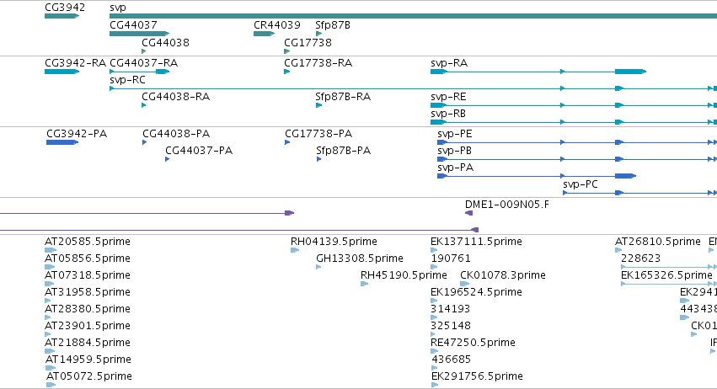Select EST RE47250.5prime
Image resolution: width=717 pixels, height=389 pixels.
tap(473, 343)
